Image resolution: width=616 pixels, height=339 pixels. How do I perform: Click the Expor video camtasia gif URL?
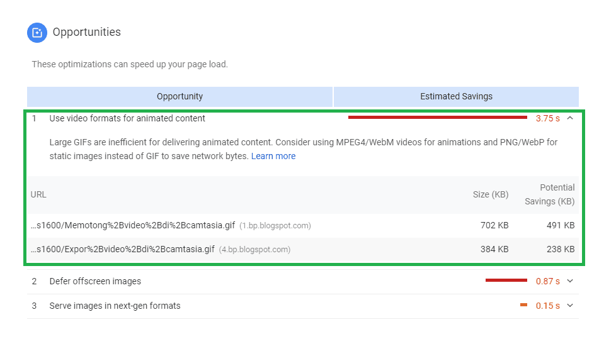(x=123, y=249)
